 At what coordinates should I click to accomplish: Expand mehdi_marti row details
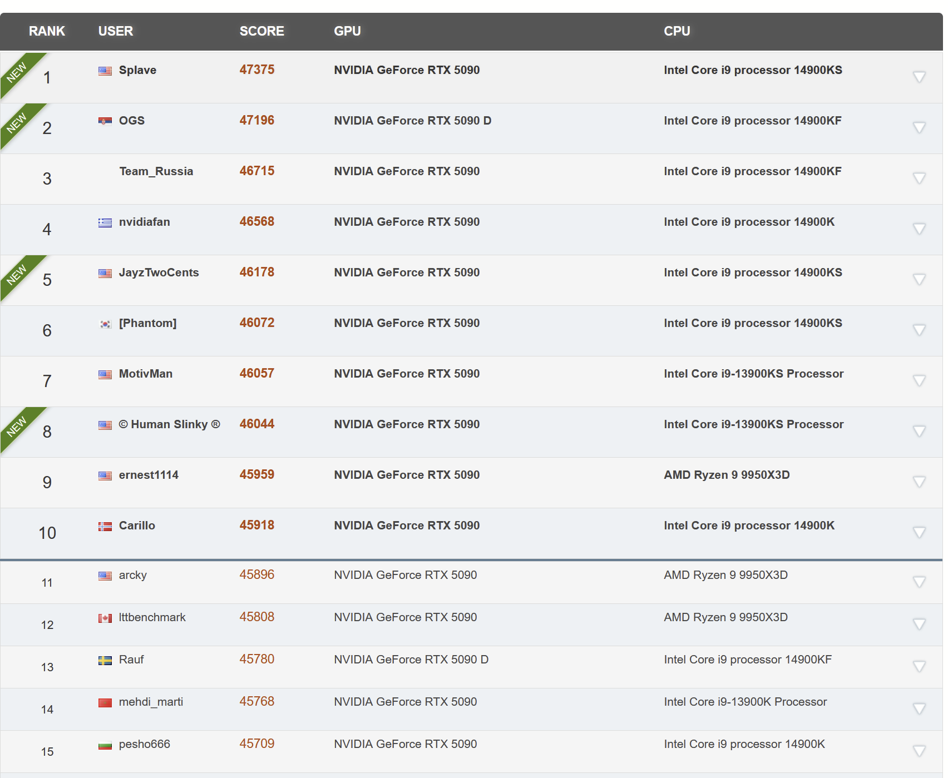coord(919,708)
